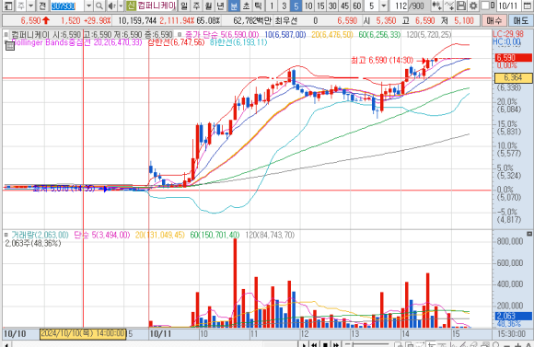Click the 매수 buy button
This screenshot has width=534, height=347.
click(494, 21)
